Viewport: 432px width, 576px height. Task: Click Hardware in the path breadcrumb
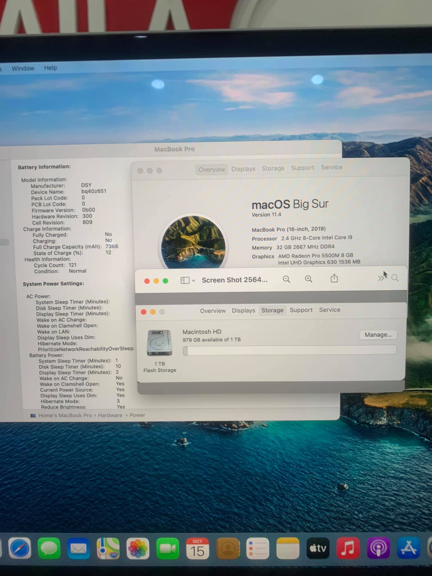click(110, 415)
